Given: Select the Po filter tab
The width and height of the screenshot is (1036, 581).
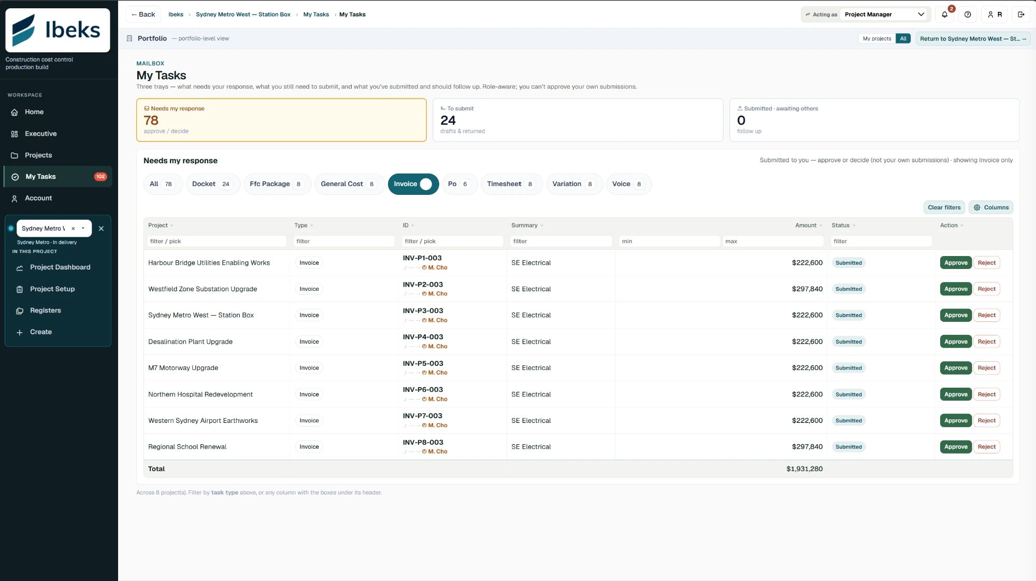Looking at the screenshot, I should coord(459,184).
